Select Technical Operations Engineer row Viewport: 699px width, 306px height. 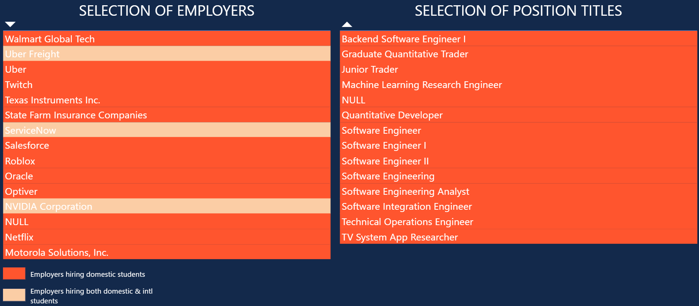pos(519,221)
